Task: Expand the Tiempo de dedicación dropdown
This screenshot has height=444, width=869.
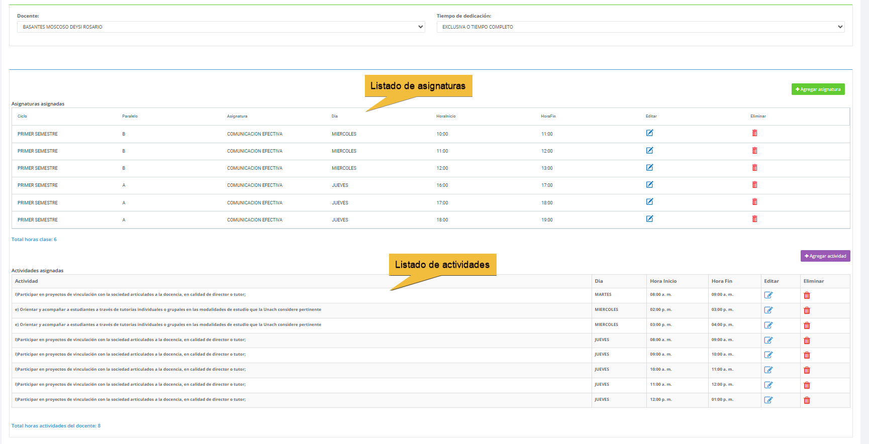Action: coord(640,27)
